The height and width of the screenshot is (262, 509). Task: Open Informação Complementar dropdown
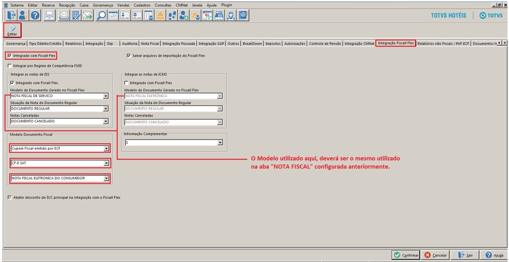coord(220,142)
